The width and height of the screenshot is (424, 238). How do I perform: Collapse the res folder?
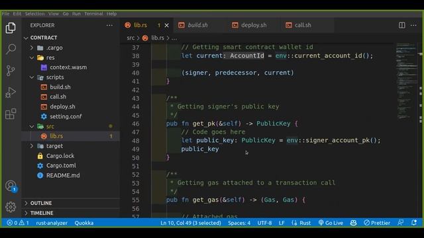tap(50, 58)
